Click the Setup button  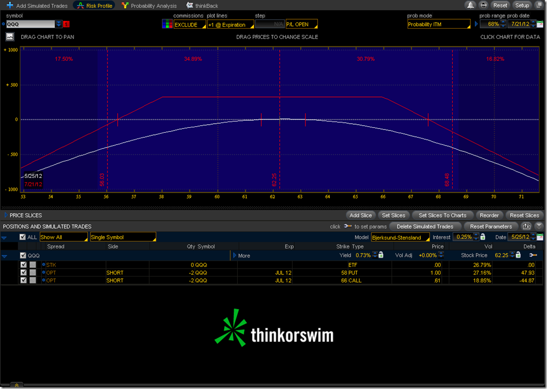coord(522,5)
